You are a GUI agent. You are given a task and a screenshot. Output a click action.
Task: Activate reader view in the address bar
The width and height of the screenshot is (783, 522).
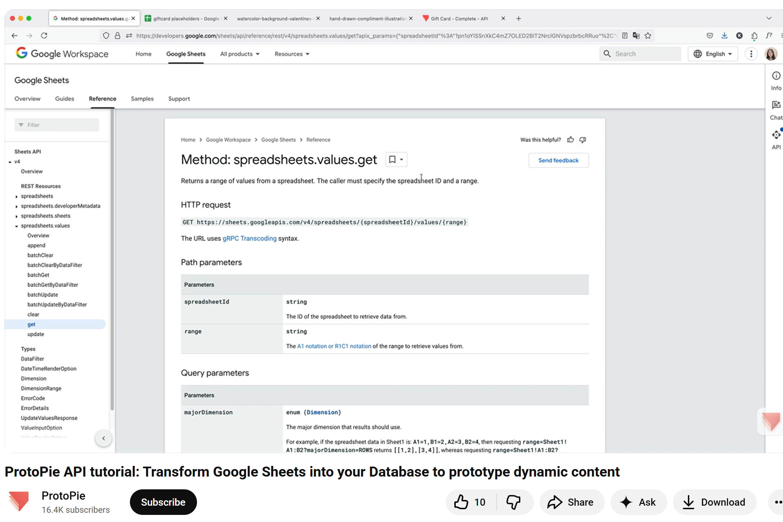(624, 36)
